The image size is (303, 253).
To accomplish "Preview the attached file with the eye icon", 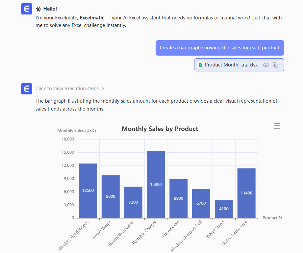I will tap(266, 65).
